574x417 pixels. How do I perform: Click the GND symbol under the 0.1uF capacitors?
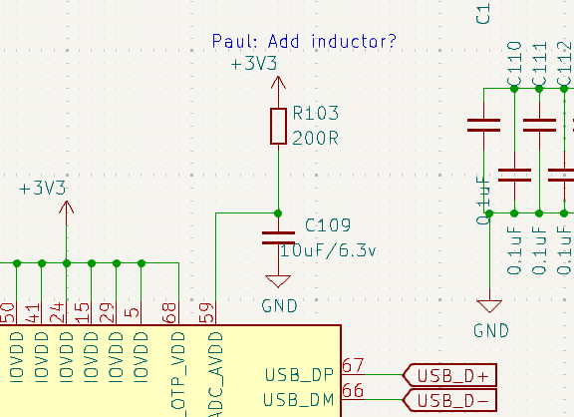coord(489,306)
